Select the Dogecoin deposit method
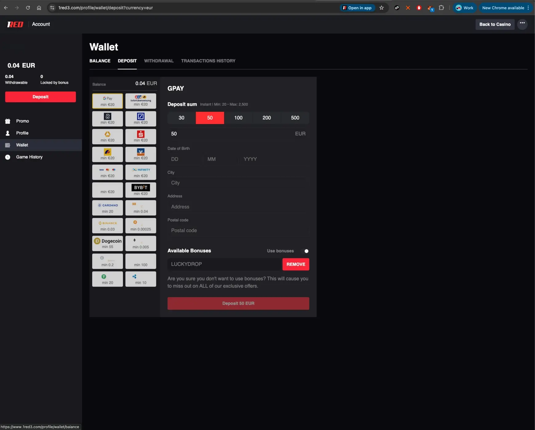The width and height of the screenshot is (535, 430). point(107,243)
